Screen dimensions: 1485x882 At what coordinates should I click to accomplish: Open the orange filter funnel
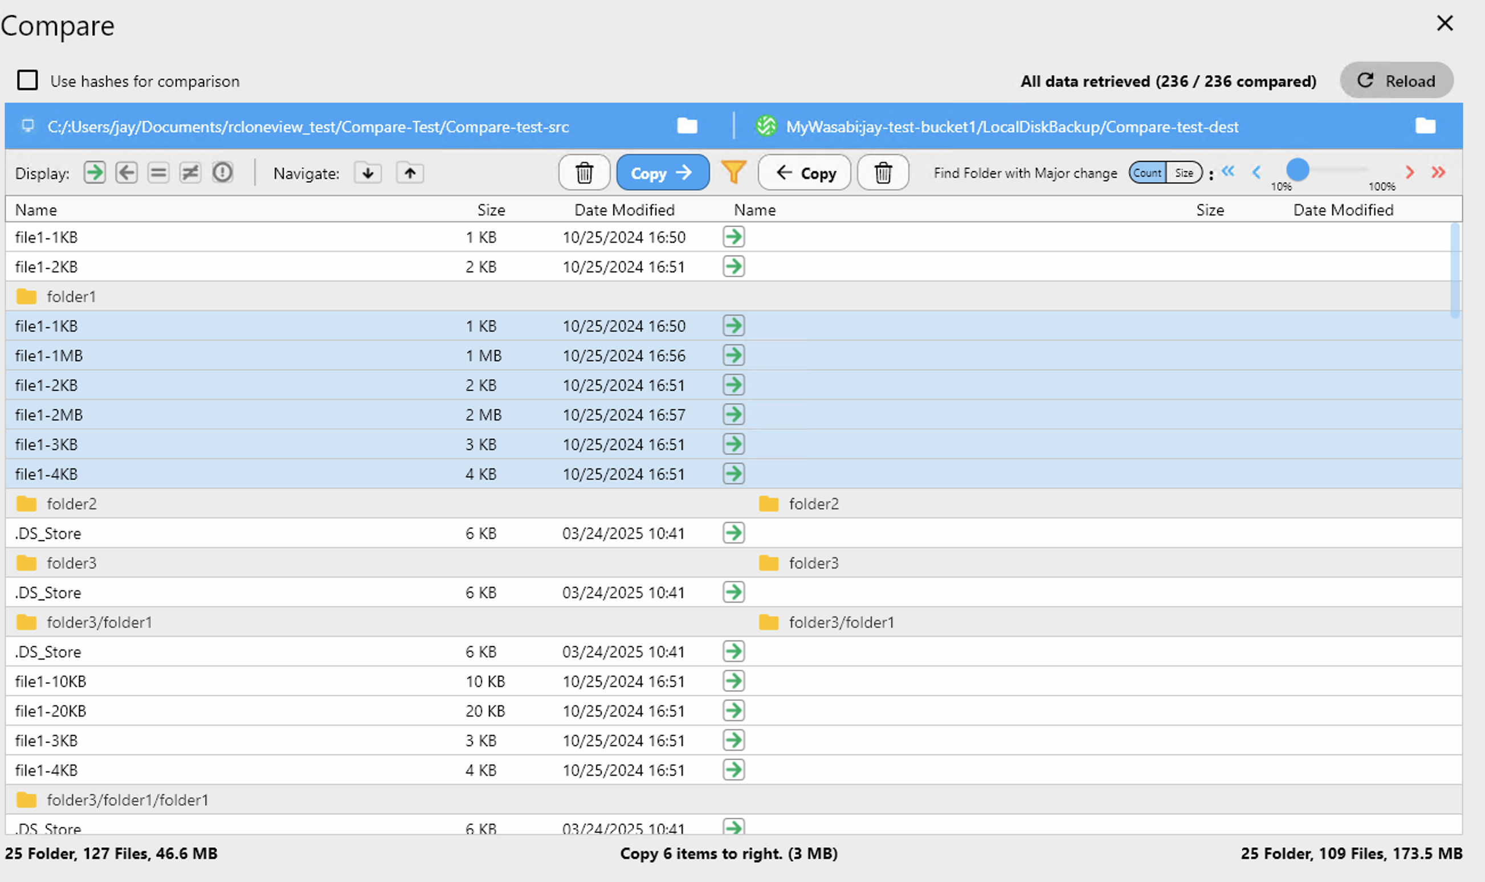733,173
